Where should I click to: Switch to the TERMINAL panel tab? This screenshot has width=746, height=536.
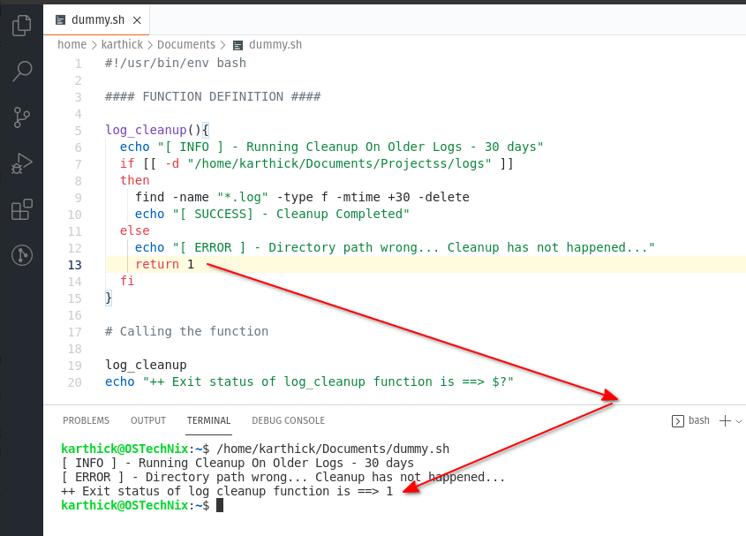pos(208,421)
